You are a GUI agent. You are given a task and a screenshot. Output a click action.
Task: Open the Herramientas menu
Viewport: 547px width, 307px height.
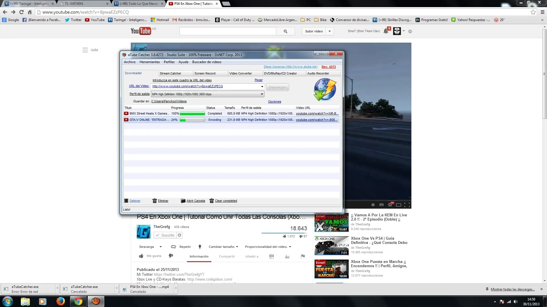click(150, 62)
